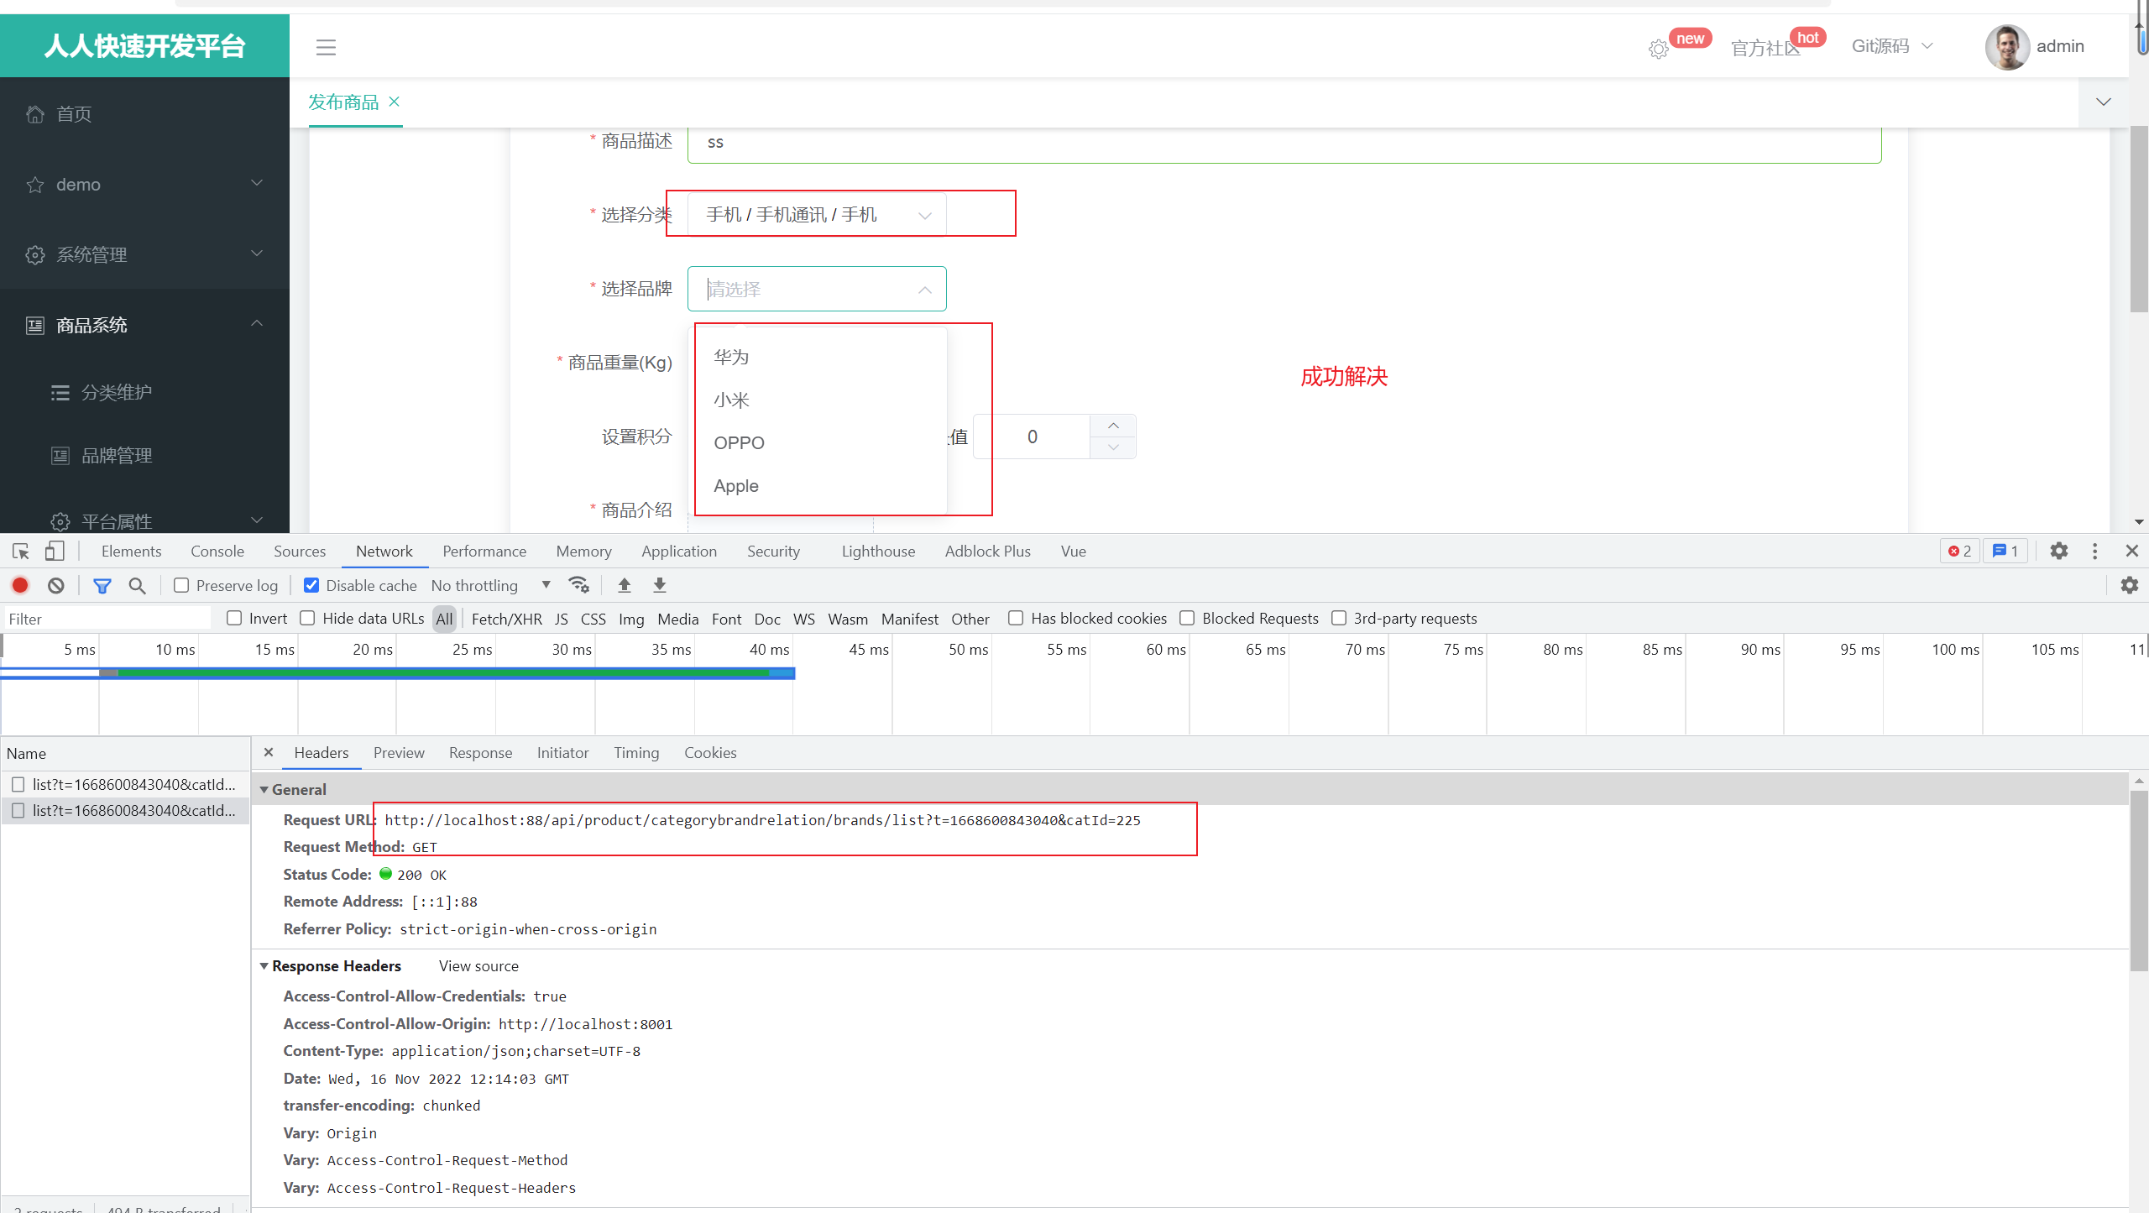This screenshot has width=2149, height=1213.
Task: Click the network filter funnel icon
Action: (x=102, y=585)
